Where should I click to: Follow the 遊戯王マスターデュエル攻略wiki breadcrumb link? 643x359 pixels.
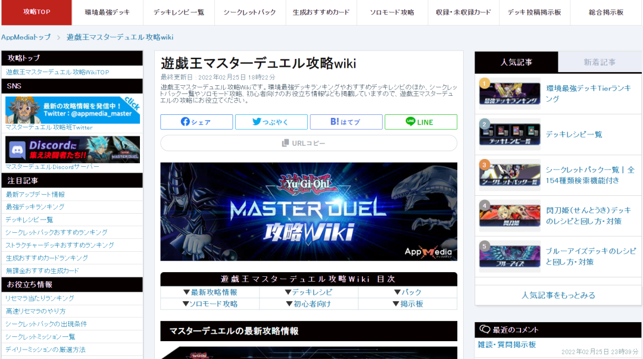[120, 38]
